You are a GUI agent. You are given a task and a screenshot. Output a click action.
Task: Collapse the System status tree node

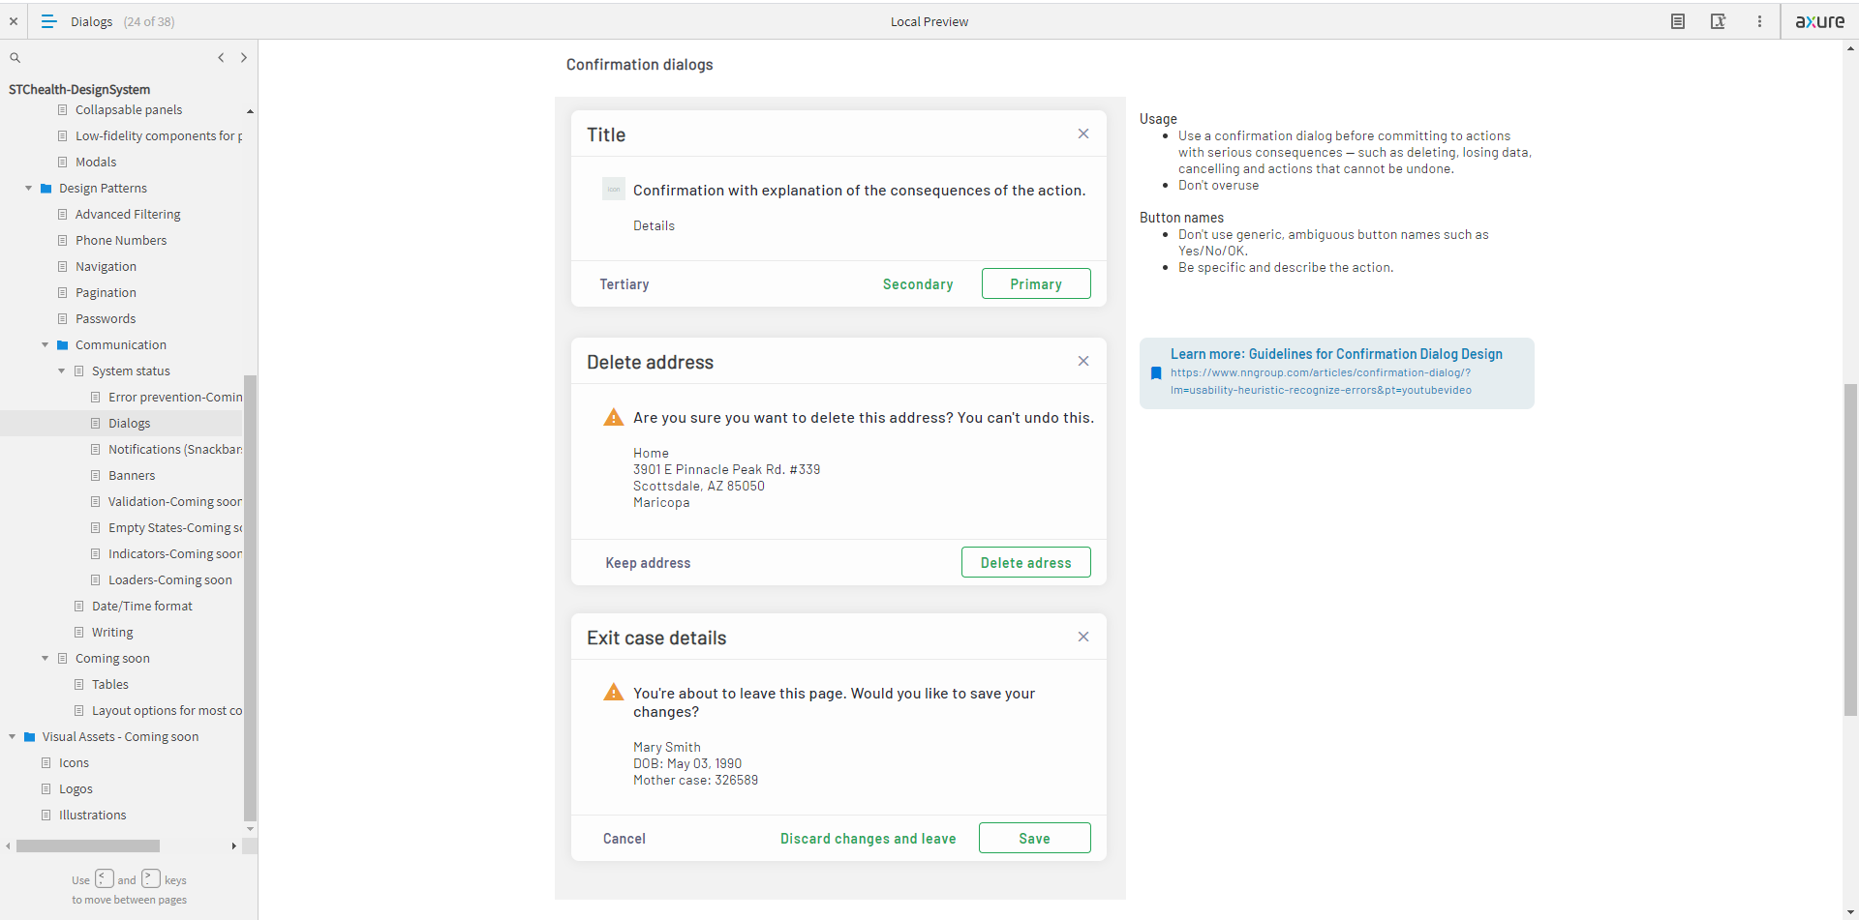pos(62,371)
